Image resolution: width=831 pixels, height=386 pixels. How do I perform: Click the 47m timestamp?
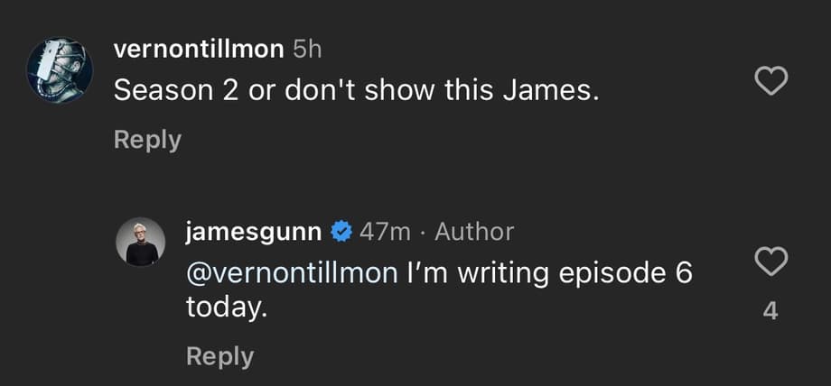384,232
